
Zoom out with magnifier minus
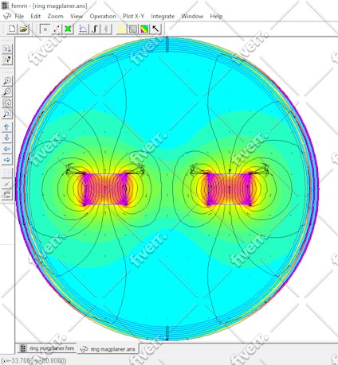(x=7, y=91)
